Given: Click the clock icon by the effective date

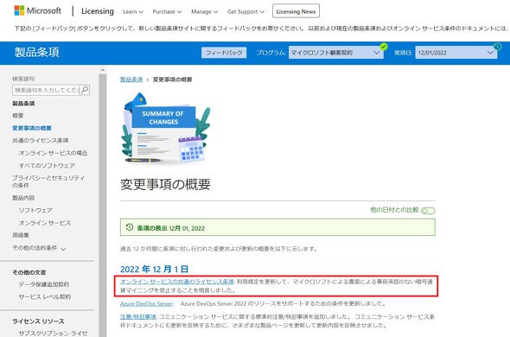Looking at the screenshot, I should click(x=498, y=47).
